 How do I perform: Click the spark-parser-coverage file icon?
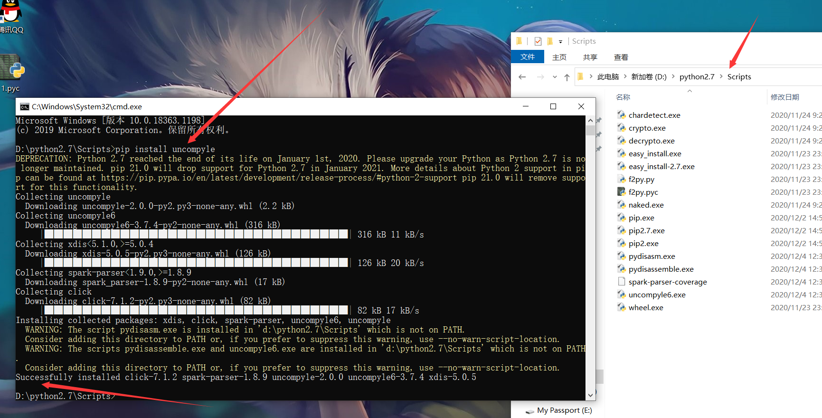point(621,282)
